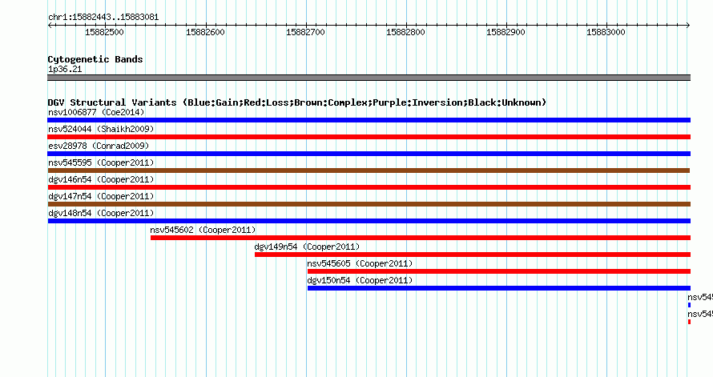This screenshot has width=713, height=377.
Task: Click ruler position 15883000
Action: point(606,32)
